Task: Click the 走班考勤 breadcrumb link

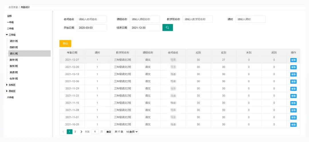Action: pyautogui.click(x=13, y=7)
